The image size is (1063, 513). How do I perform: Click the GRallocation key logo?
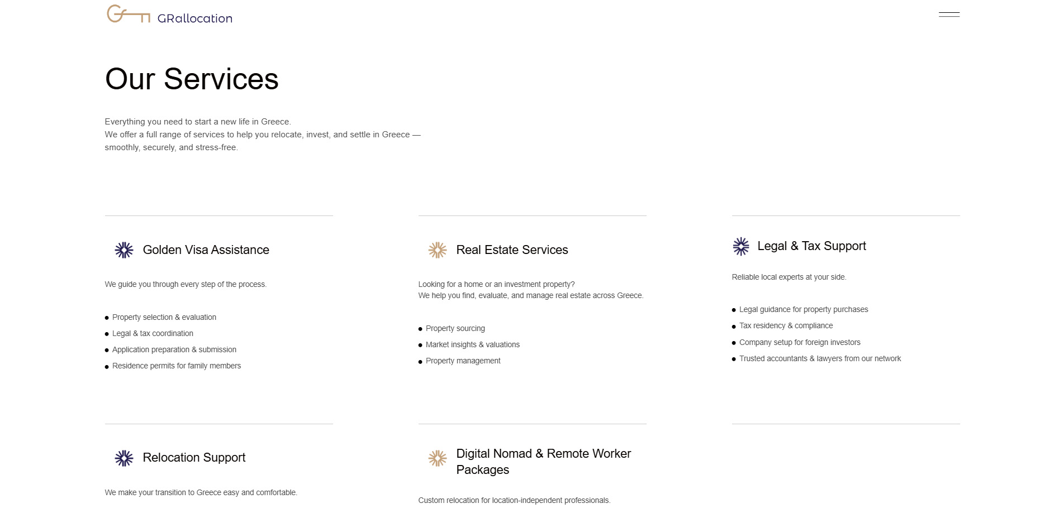tap(128, 14)
